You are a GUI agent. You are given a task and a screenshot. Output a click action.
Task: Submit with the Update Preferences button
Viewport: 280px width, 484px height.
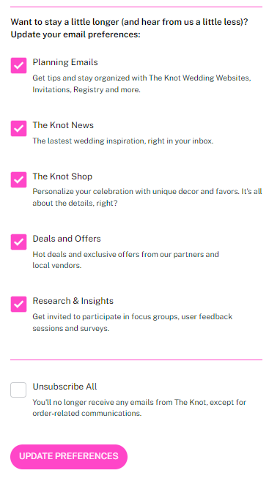coord(69,457)
